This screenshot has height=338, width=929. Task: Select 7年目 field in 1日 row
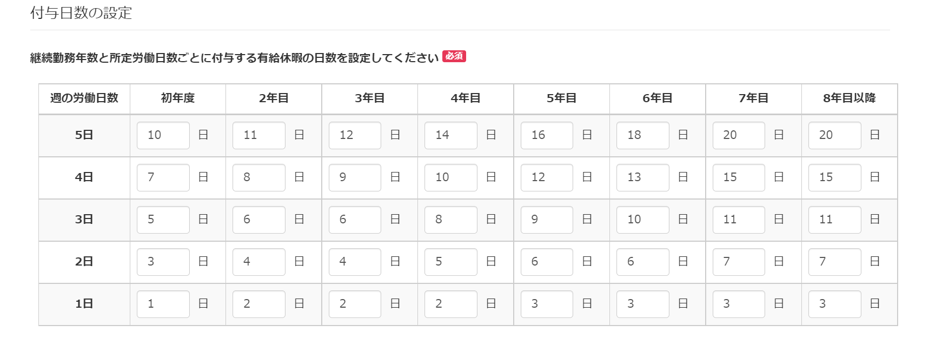click(739, 304)
